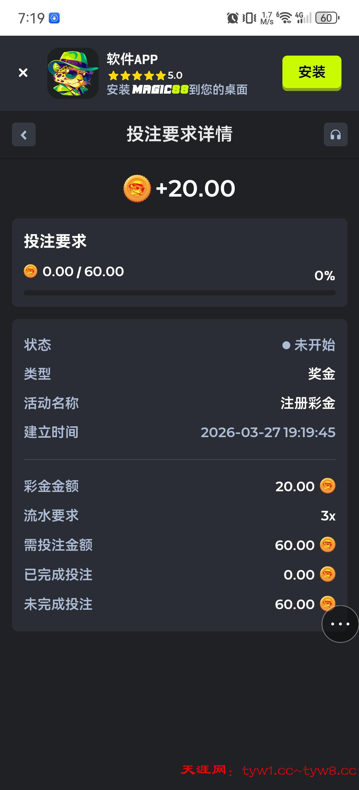
Task: Tap the large coin beside +20.00
Action: pos(137,188)
